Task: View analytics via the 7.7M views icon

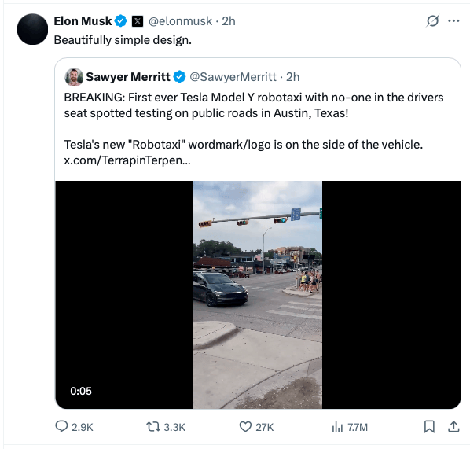Action: [x=337, y=427]
